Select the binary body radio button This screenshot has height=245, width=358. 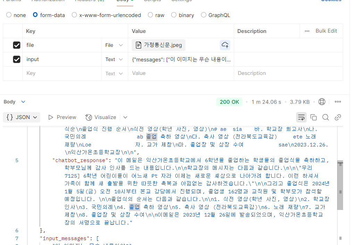point(174,15)
